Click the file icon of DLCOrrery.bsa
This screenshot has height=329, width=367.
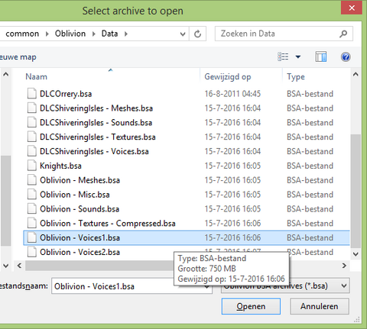click(32, 93)
